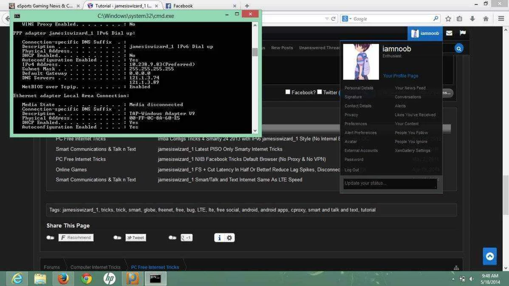
Task: Switch to eSports Gaming News tab
Action: 45,6
